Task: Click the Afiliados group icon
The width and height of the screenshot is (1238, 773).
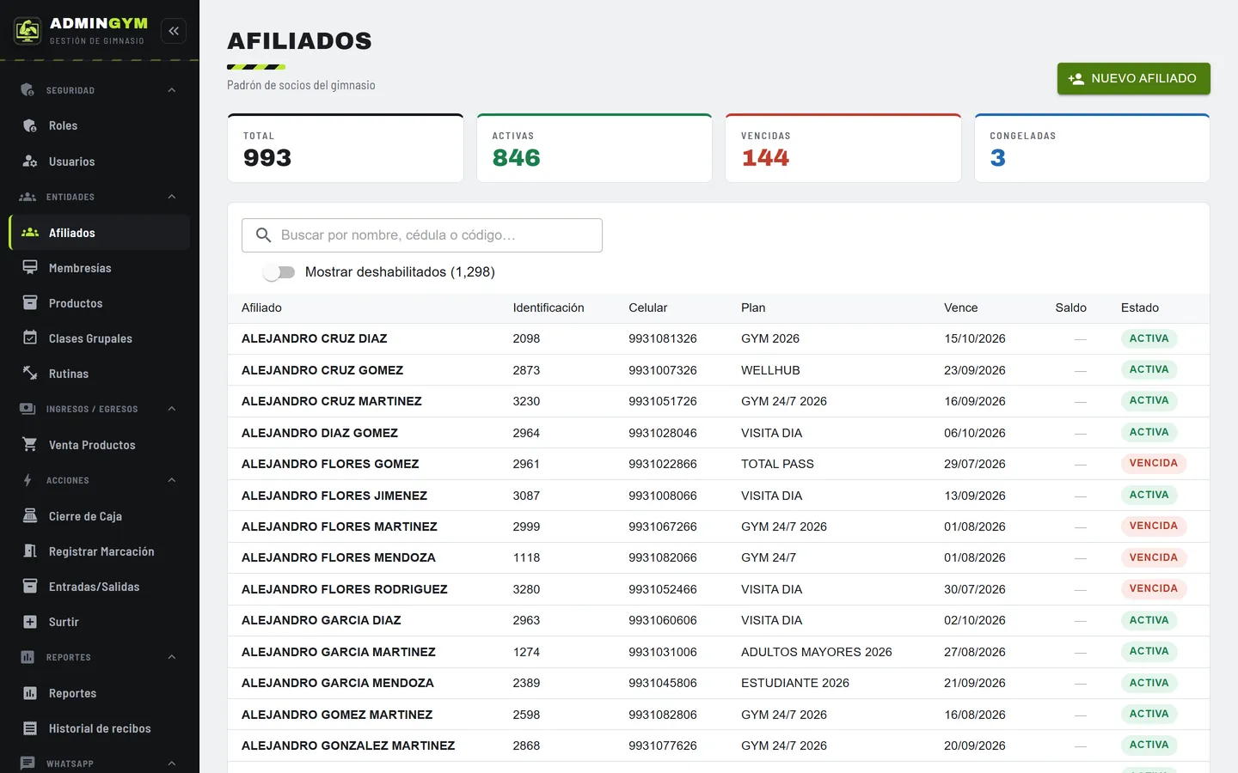Action: (x=30, y=233)
